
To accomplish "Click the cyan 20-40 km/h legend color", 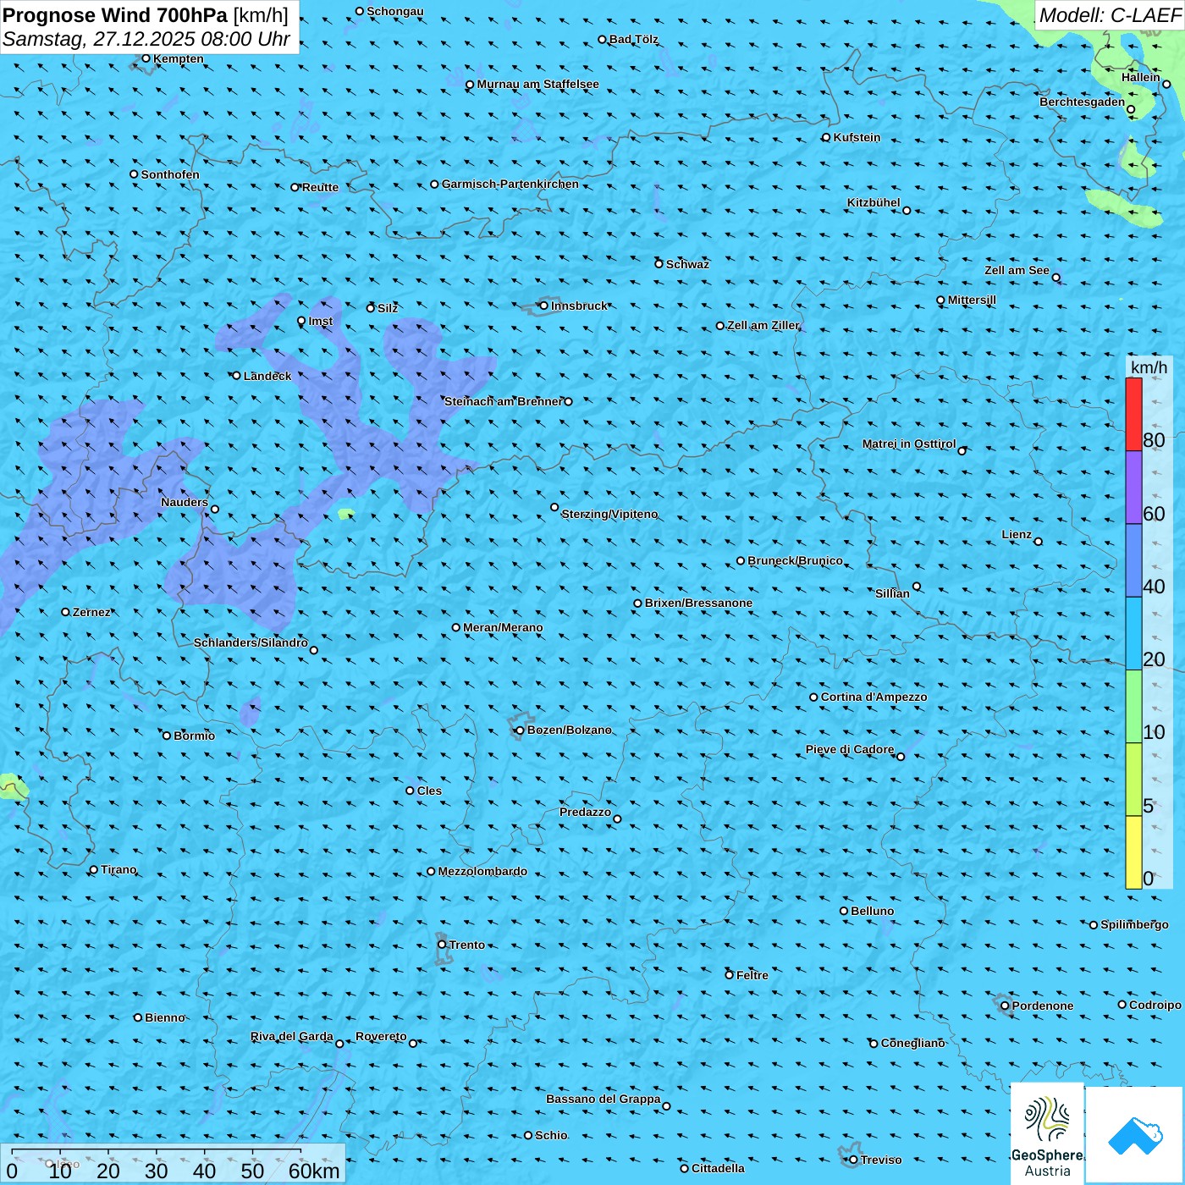I will coord(1133,634).
